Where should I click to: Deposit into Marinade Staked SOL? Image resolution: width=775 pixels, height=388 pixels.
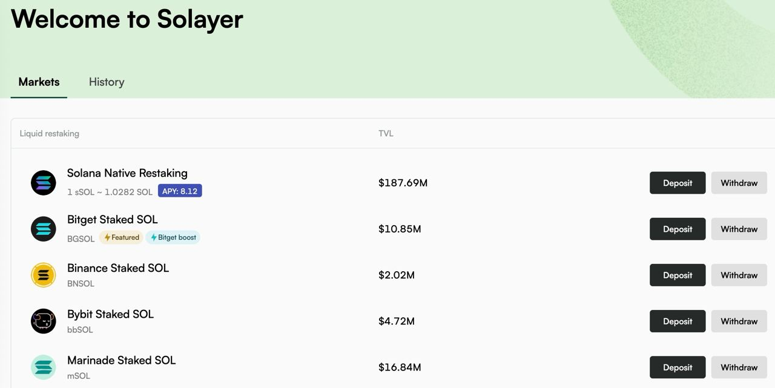click(678, 367)
